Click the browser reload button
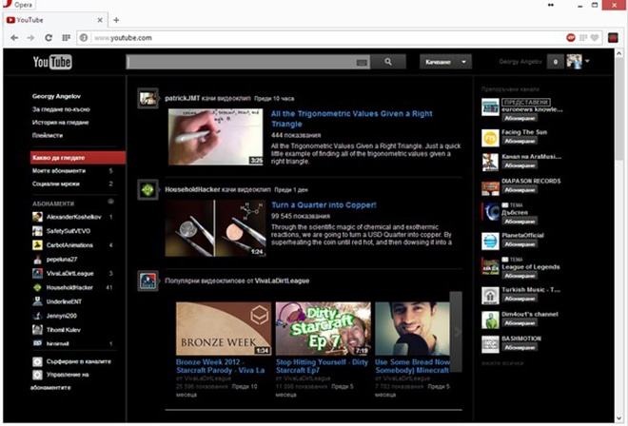This screenshot has height=426, width=628. click(49, 38)
